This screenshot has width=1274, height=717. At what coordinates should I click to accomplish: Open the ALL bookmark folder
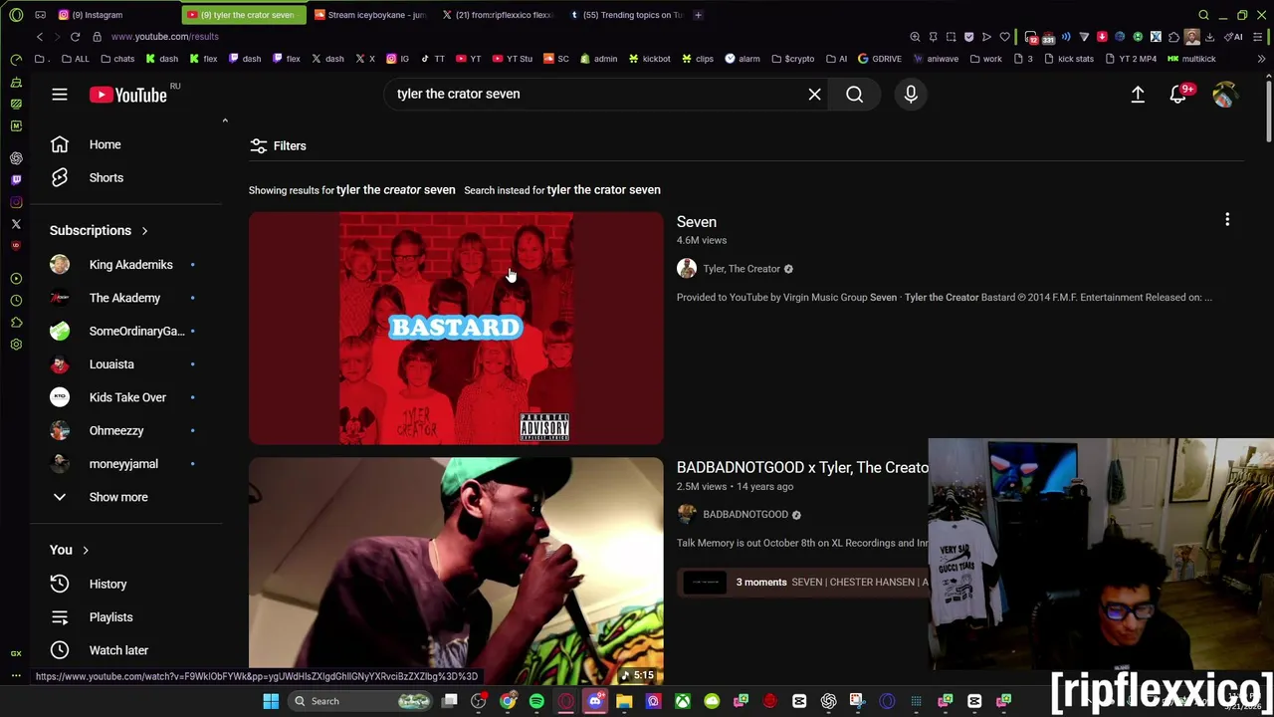click(x=75, y=59)
